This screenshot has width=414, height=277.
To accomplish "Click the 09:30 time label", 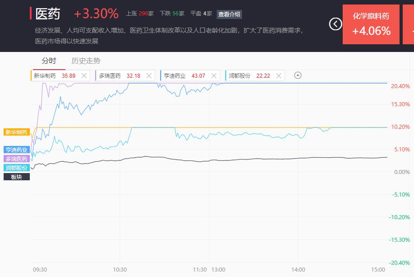I will 40,270.
